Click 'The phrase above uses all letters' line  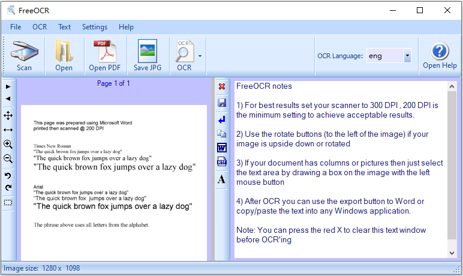(x=91, y=225)
